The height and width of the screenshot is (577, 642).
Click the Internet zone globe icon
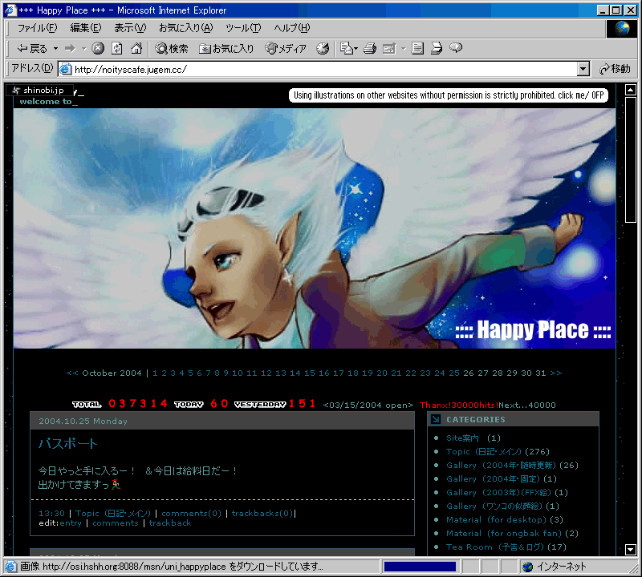tap(528, 567)
